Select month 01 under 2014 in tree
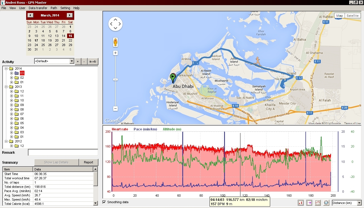The height and width of the screenshot is (208, 364). [x=22, y=82]
